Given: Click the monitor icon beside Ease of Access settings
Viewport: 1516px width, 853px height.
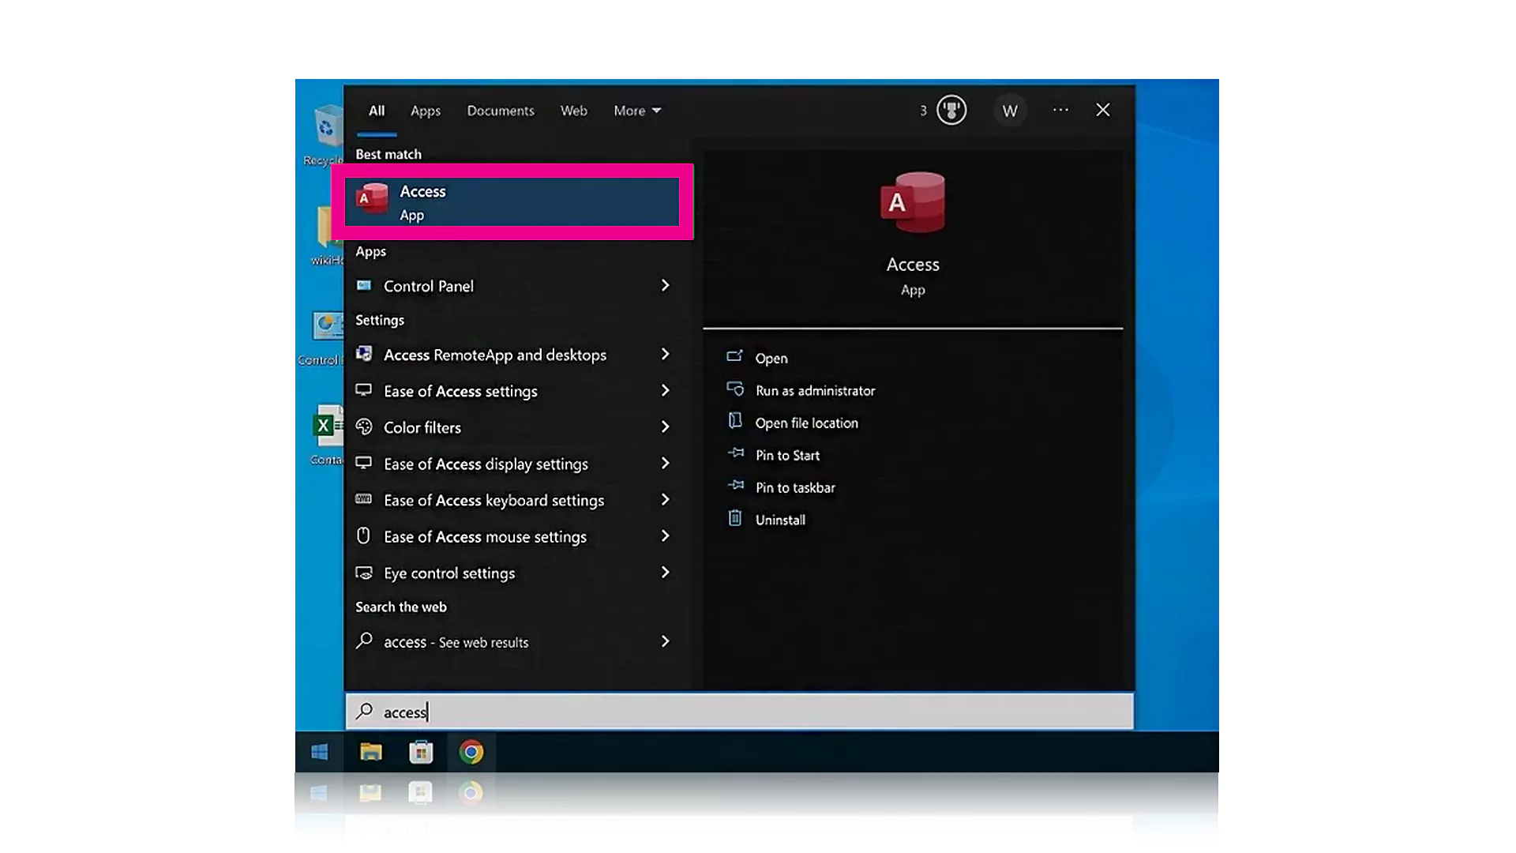Looking at the screenshot, I should tap(364, 390).
